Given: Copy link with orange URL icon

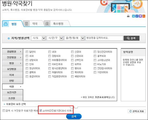Looking at the screenshot, I should click(x=144, y=16).
